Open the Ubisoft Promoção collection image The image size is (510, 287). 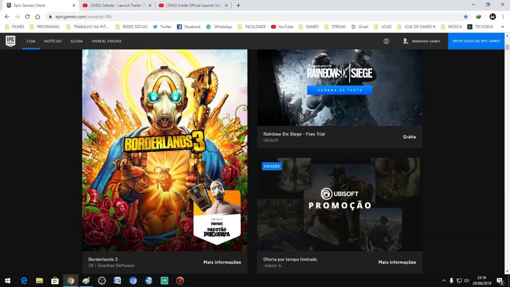[x=340, y=204]
